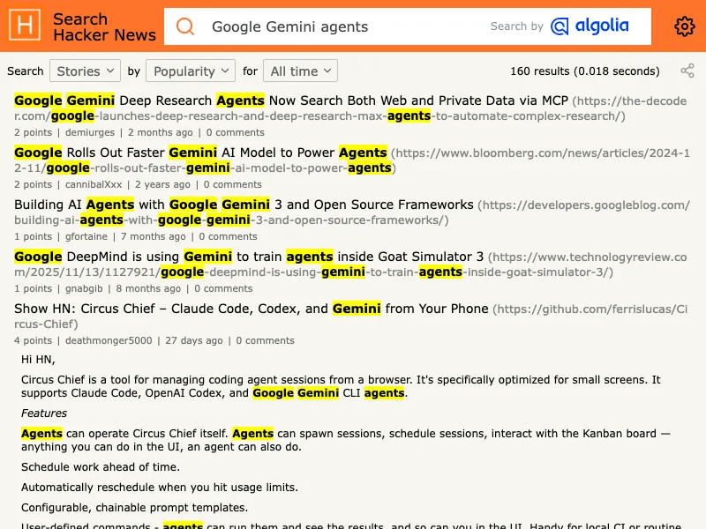Click the Hacker News H logo
The width and height of the screenshot is (706, 529).
click(25, 26)
